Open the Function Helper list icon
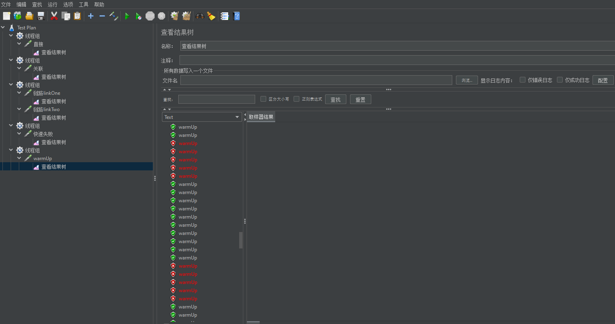 tap(224, 16)
